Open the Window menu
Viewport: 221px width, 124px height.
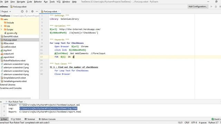66,2
